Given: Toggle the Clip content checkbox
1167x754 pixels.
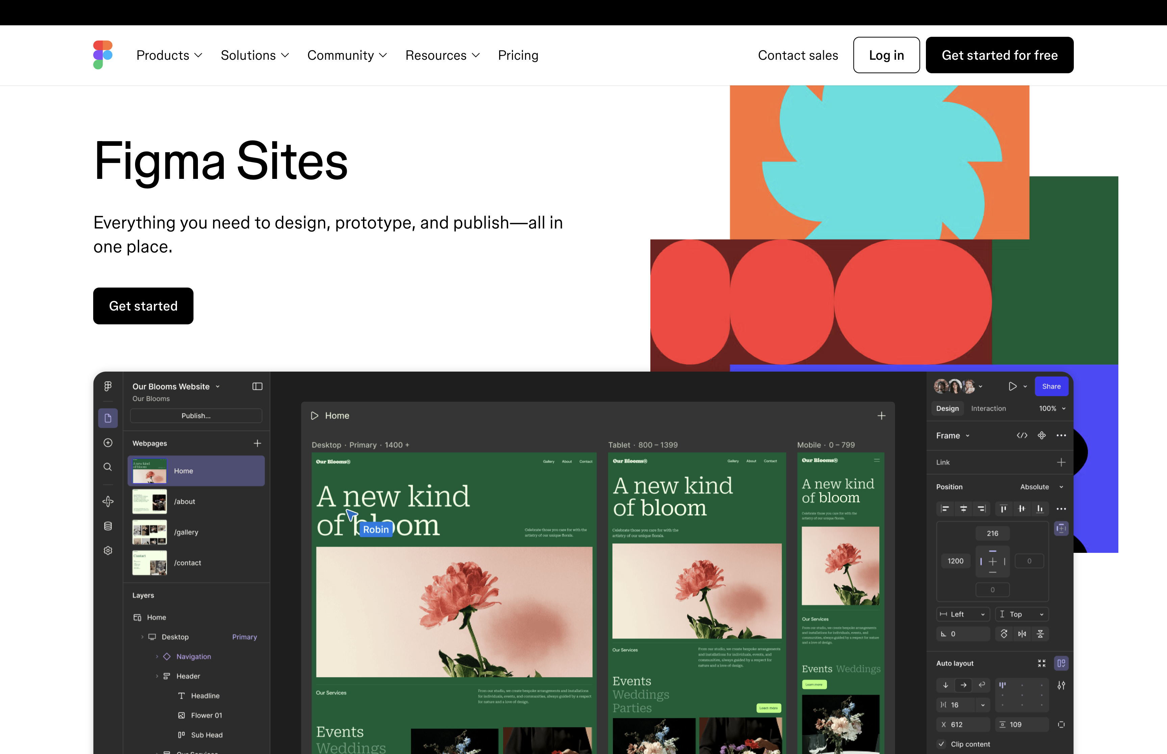Looking at the screenshot, I should [941, 744].
